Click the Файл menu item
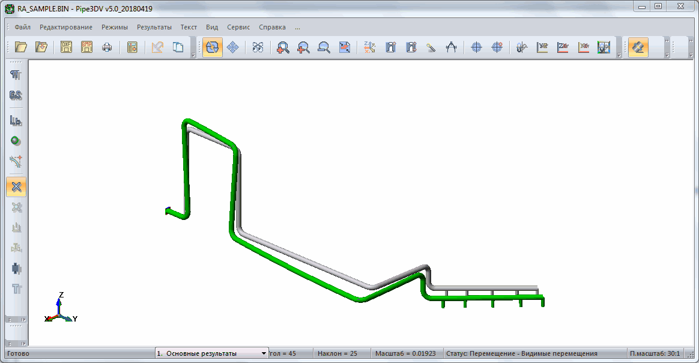 23,27
